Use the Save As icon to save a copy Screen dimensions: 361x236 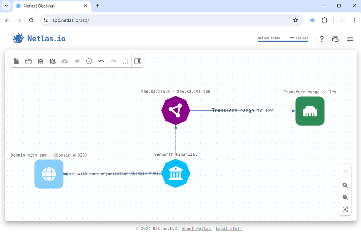(52, 61)
